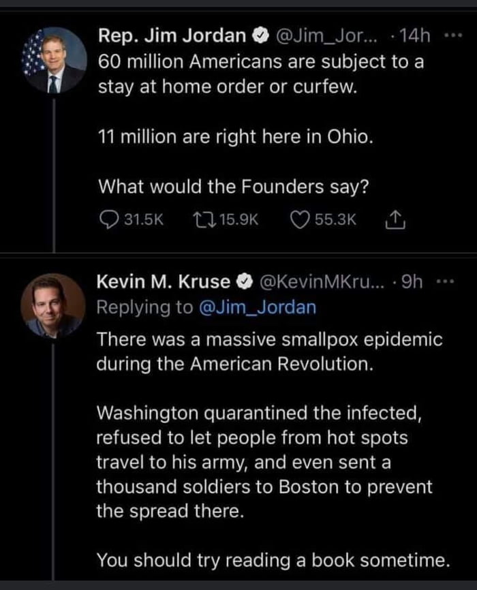Viewport: 477px width, 590px height.
Task: Click the verified checkmark beside Kevin M. Kruse
Action: click(x=245, y=279)
